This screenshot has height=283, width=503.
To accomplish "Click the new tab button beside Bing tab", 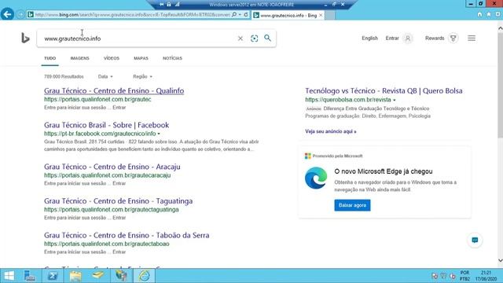I will (330, 16).
